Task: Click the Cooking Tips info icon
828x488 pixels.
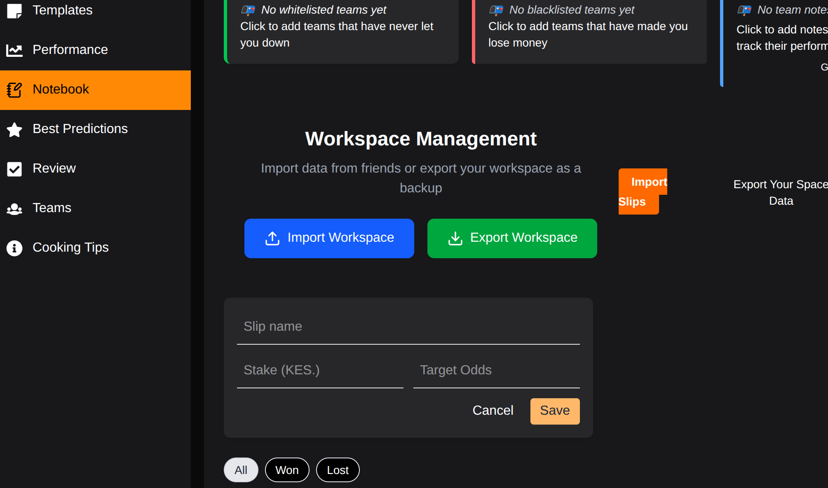Action: [14, 248]
